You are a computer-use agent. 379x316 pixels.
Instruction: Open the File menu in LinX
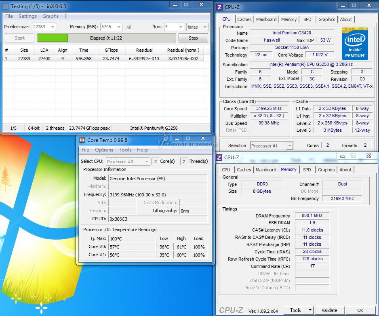click(9, 16)
